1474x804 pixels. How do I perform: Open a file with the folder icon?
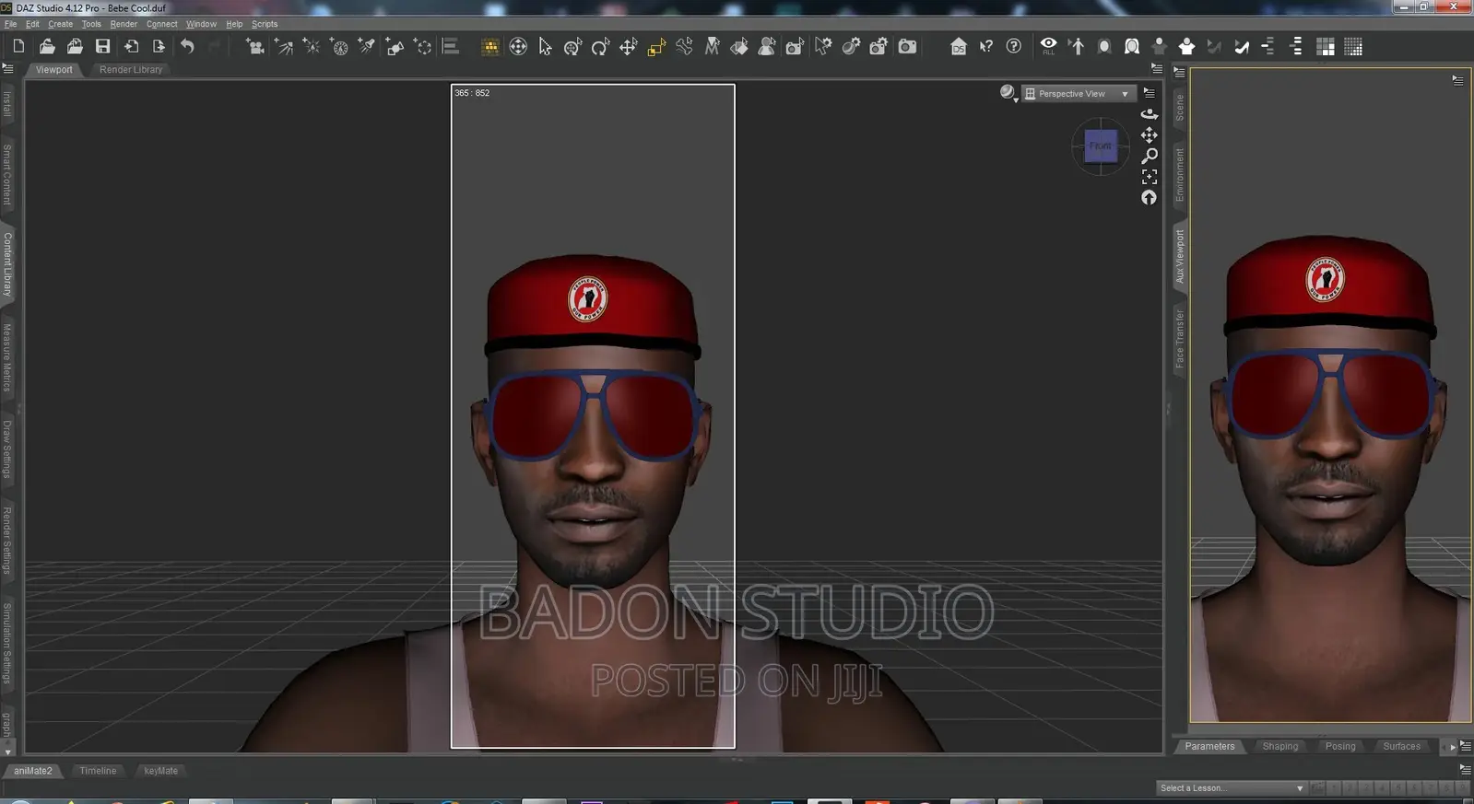47,46
